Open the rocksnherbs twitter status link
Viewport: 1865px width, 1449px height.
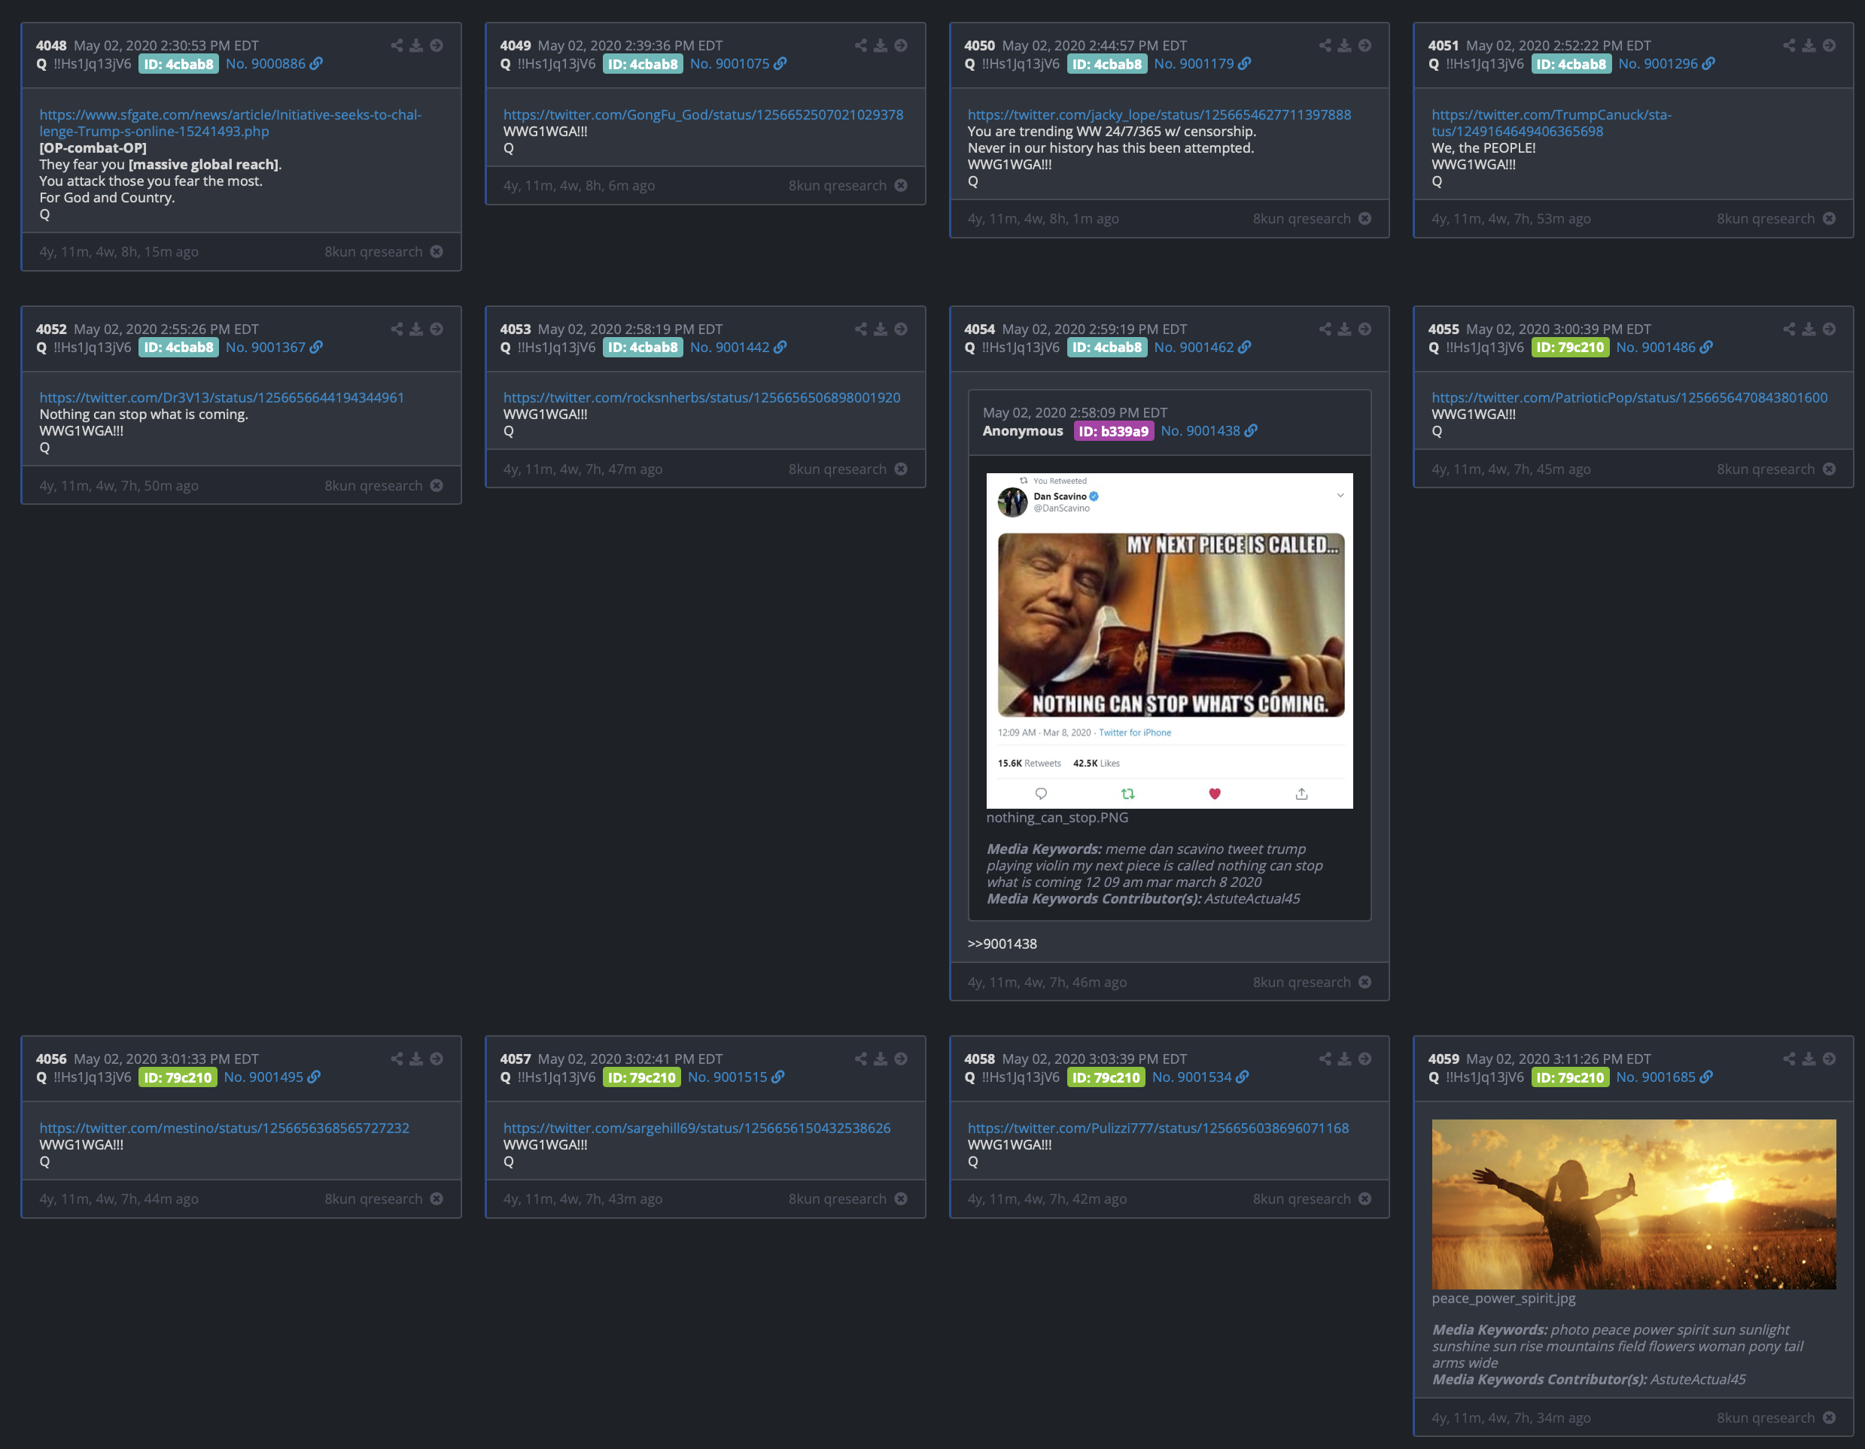point(702,397)
